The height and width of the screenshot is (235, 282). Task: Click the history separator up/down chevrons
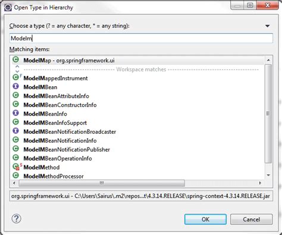pyautogui.click(x=17, y=69)
